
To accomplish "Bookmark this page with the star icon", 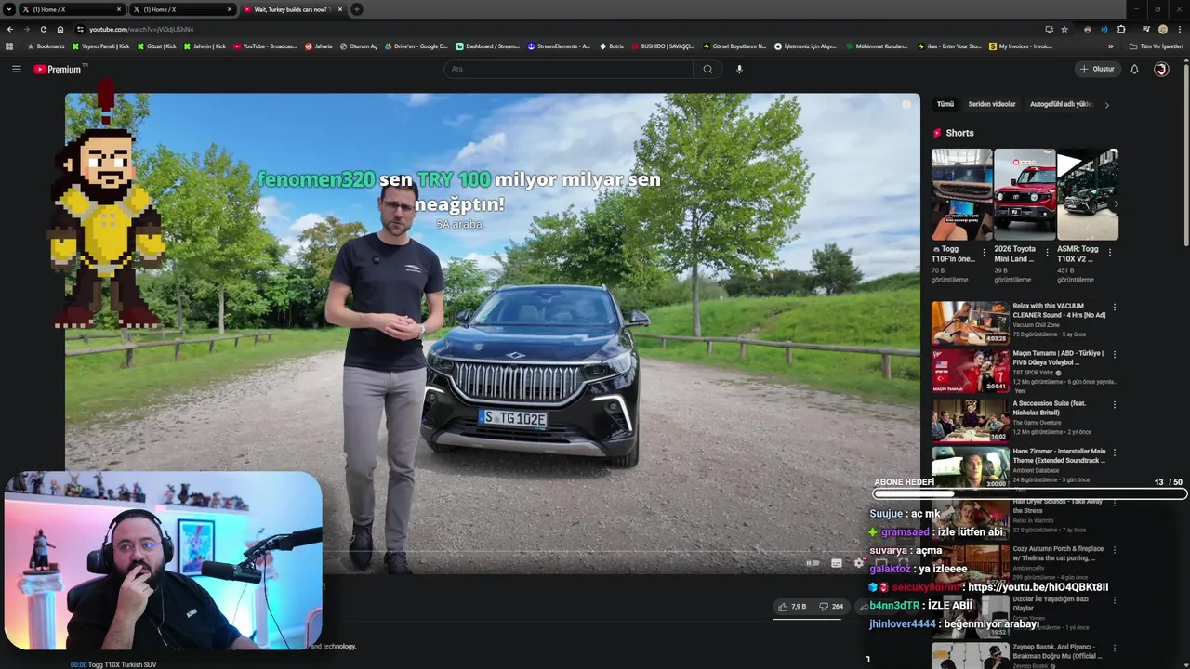I will click(x=1064, y=29).
